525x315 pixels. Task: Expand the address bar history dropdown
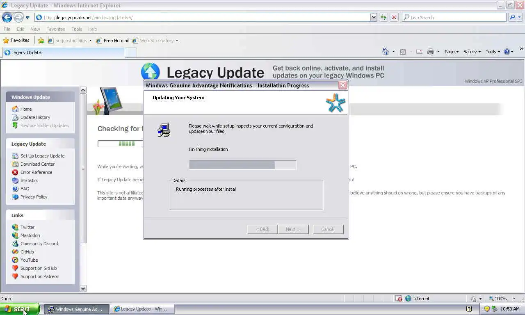pyautogui.click(x=374, y=17)
